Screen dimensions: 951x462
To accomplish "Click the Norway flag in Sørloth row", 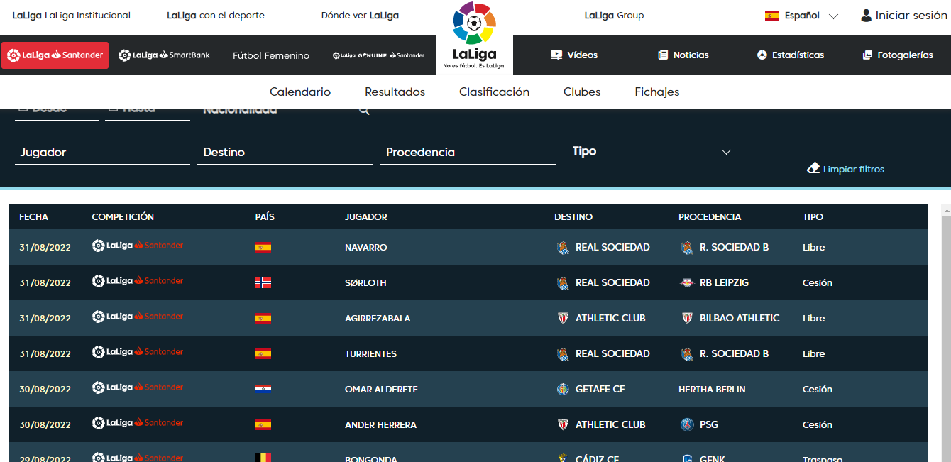I will point(263,282).
